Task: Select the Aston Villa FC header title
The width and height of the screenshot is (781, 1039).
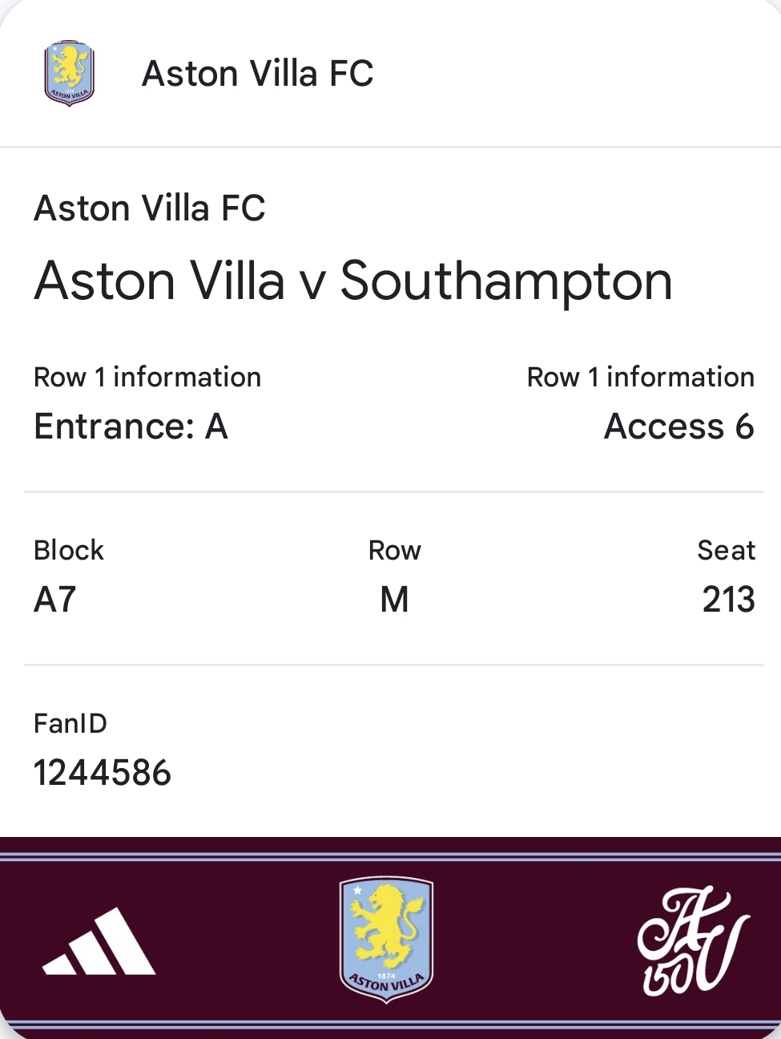Action: pos(258,74)
